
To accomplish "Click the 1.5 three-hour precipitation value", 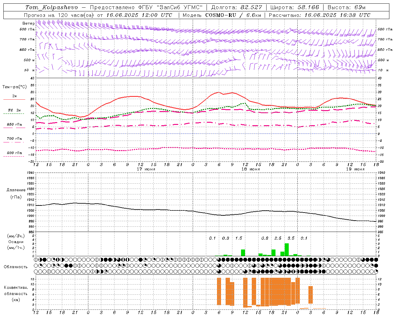I will (x=239, y=238).
